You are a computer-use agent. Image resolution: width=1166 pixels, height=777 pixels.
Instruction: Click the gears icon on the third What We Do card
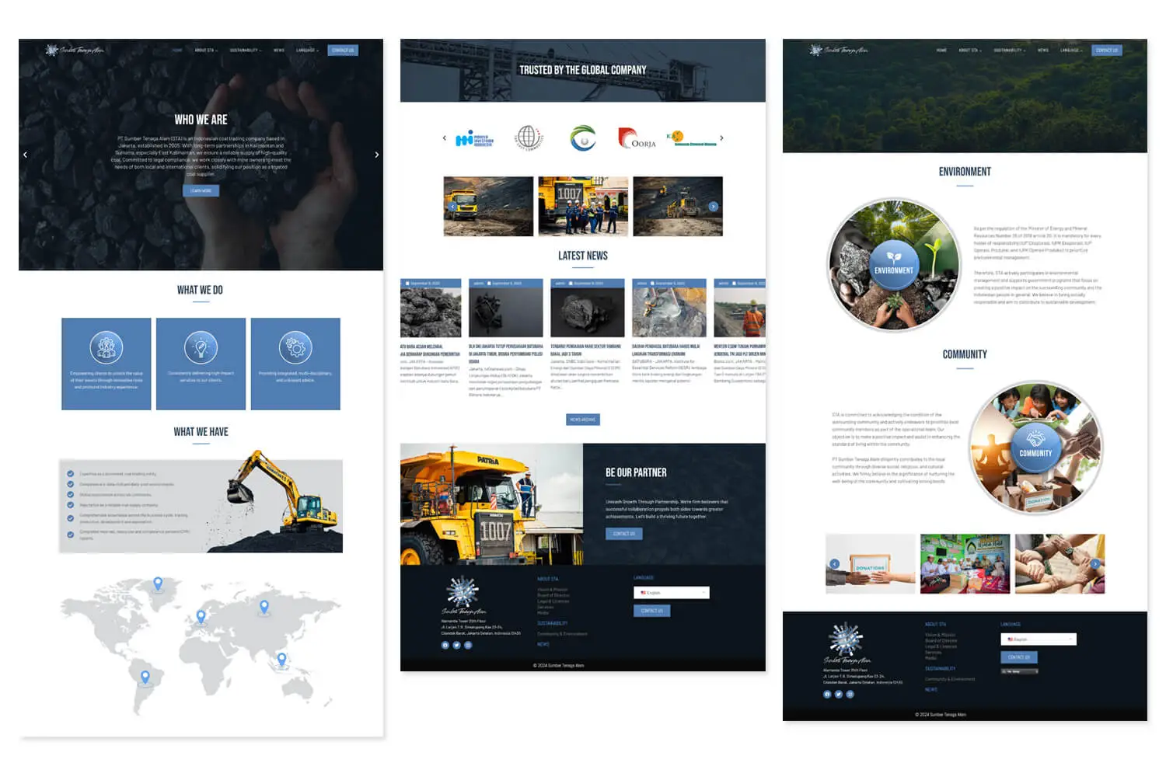tap(297, 348)
